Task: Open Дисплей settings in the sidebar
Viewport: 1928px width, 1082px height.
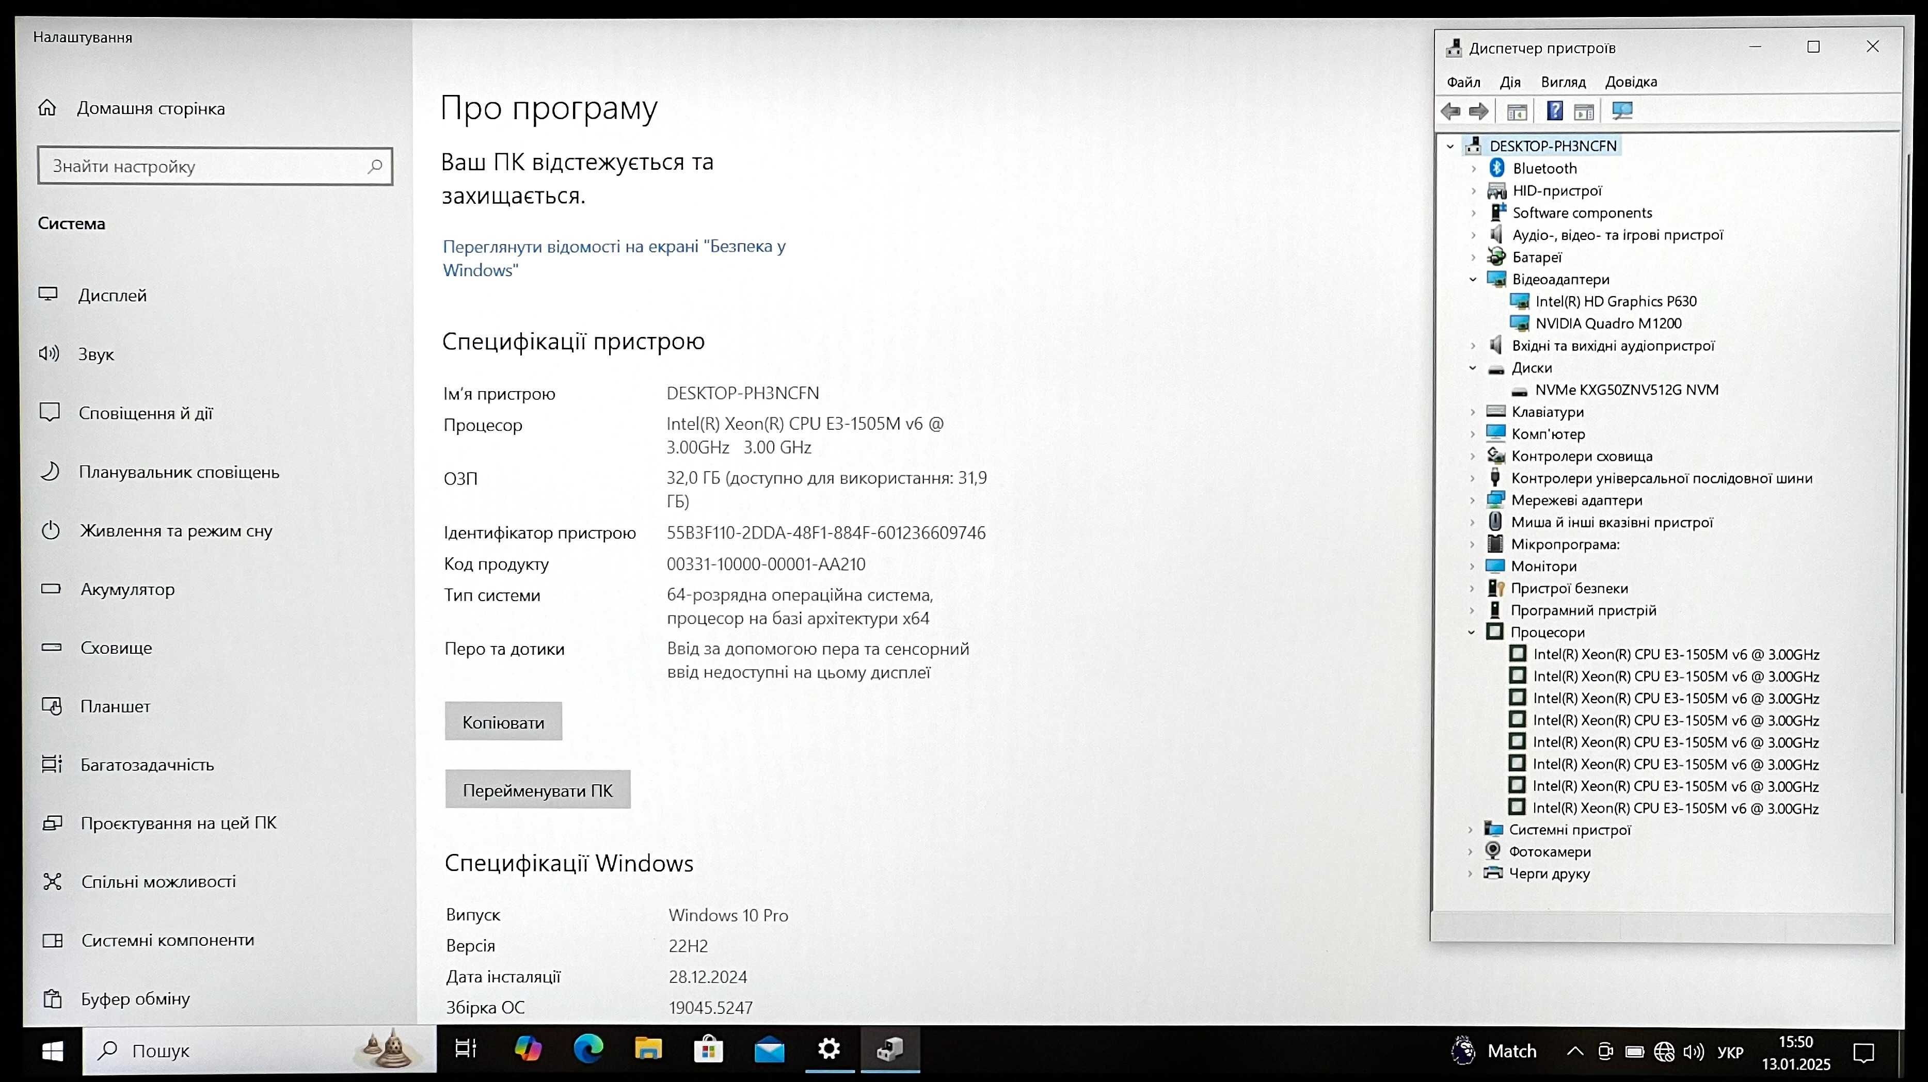Action: [93, 295]
